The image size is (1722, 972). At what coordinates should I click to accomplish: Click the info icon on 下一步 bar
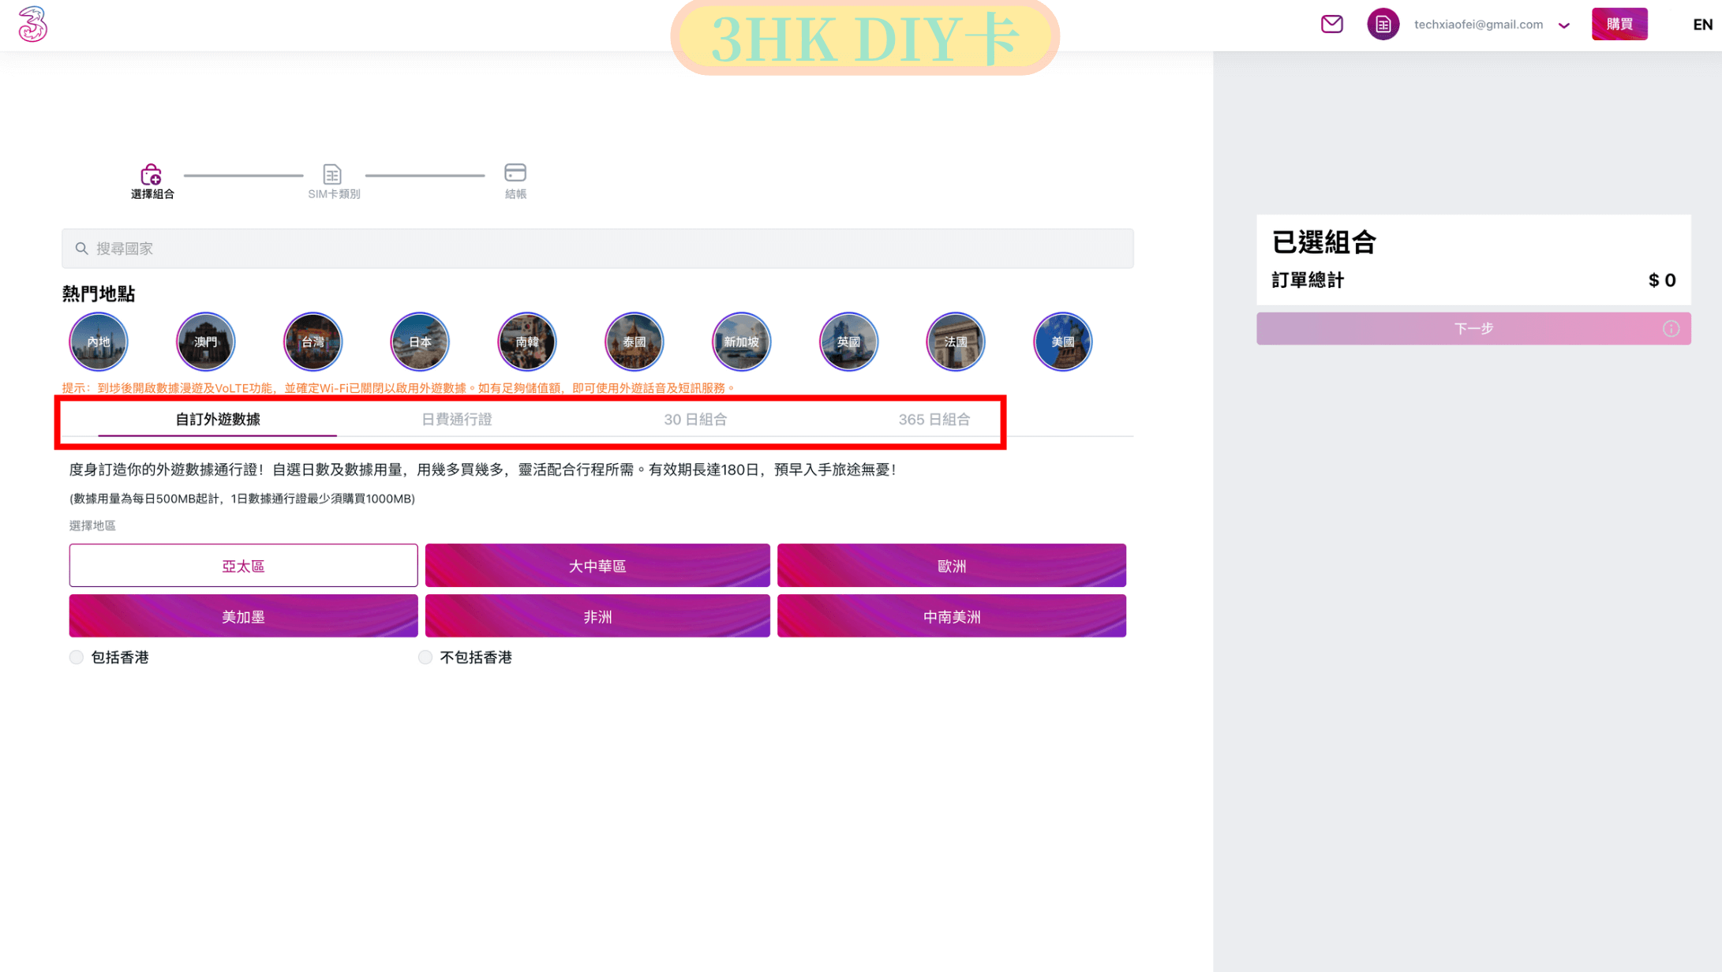[1671, 329]
